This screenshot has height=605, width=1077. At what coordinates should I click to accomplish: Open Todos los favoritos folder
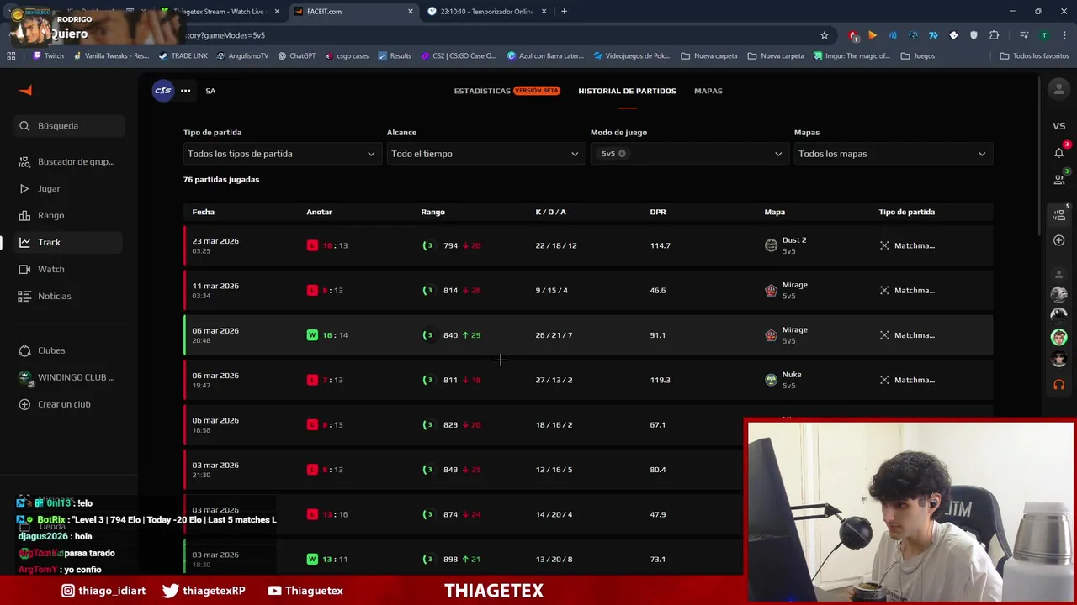1034,56
